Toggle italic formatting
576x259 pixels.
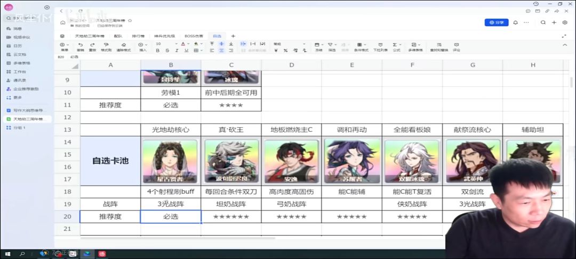[x=177, y=51]
